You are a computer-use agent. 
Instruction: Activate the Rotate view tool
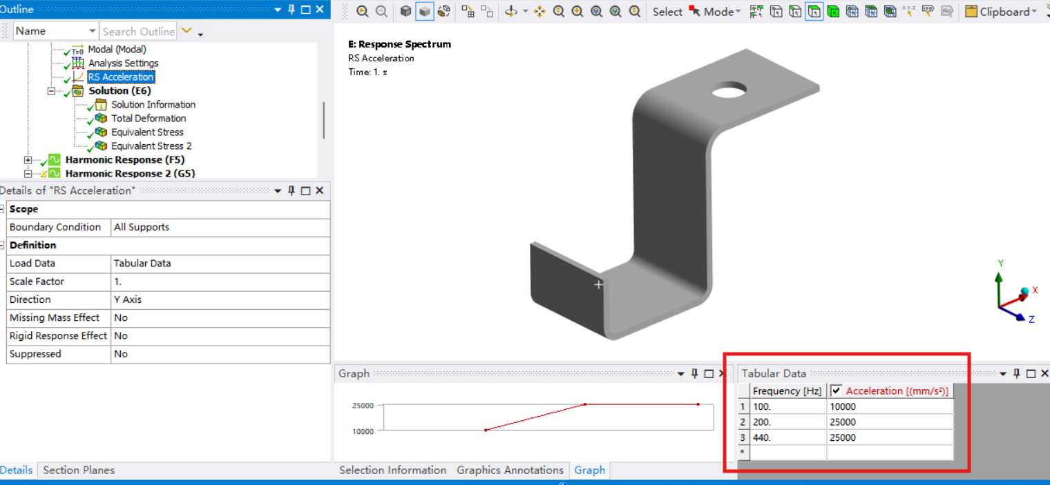click(x=511, y=12)
